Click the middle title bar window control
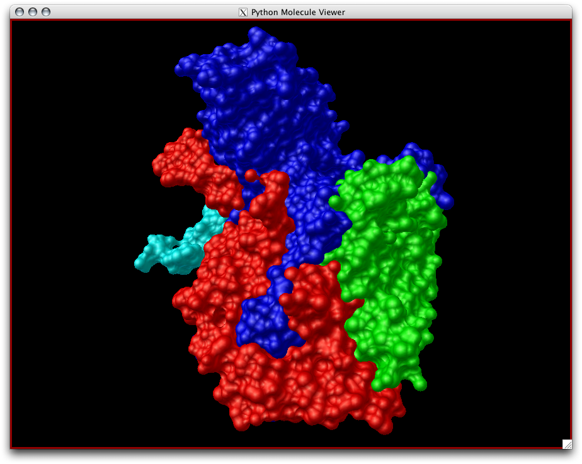This screenshot has height=464, width=582. pyautogui.click(x=33, y=11)
